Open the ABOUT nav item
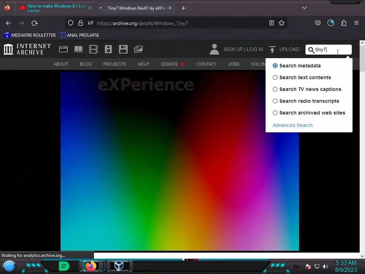Screen dimensions: 365x274 pos(61,64)
